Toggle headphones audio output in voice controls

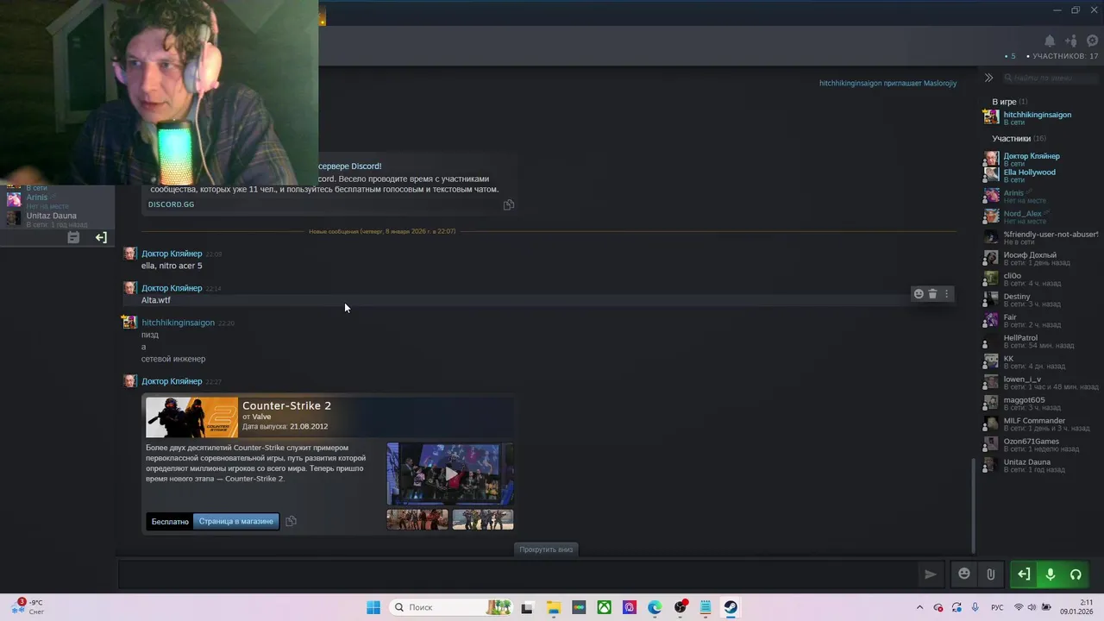pyautogui.click(x=1076, y=574)
